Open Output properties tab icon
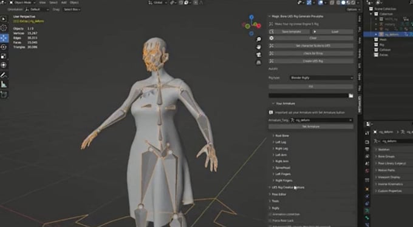 point(367,149)
